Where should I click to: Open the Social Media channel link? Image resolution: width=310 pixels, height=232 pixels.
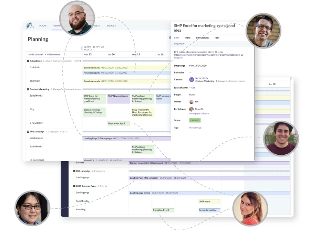tap(201, 78)
